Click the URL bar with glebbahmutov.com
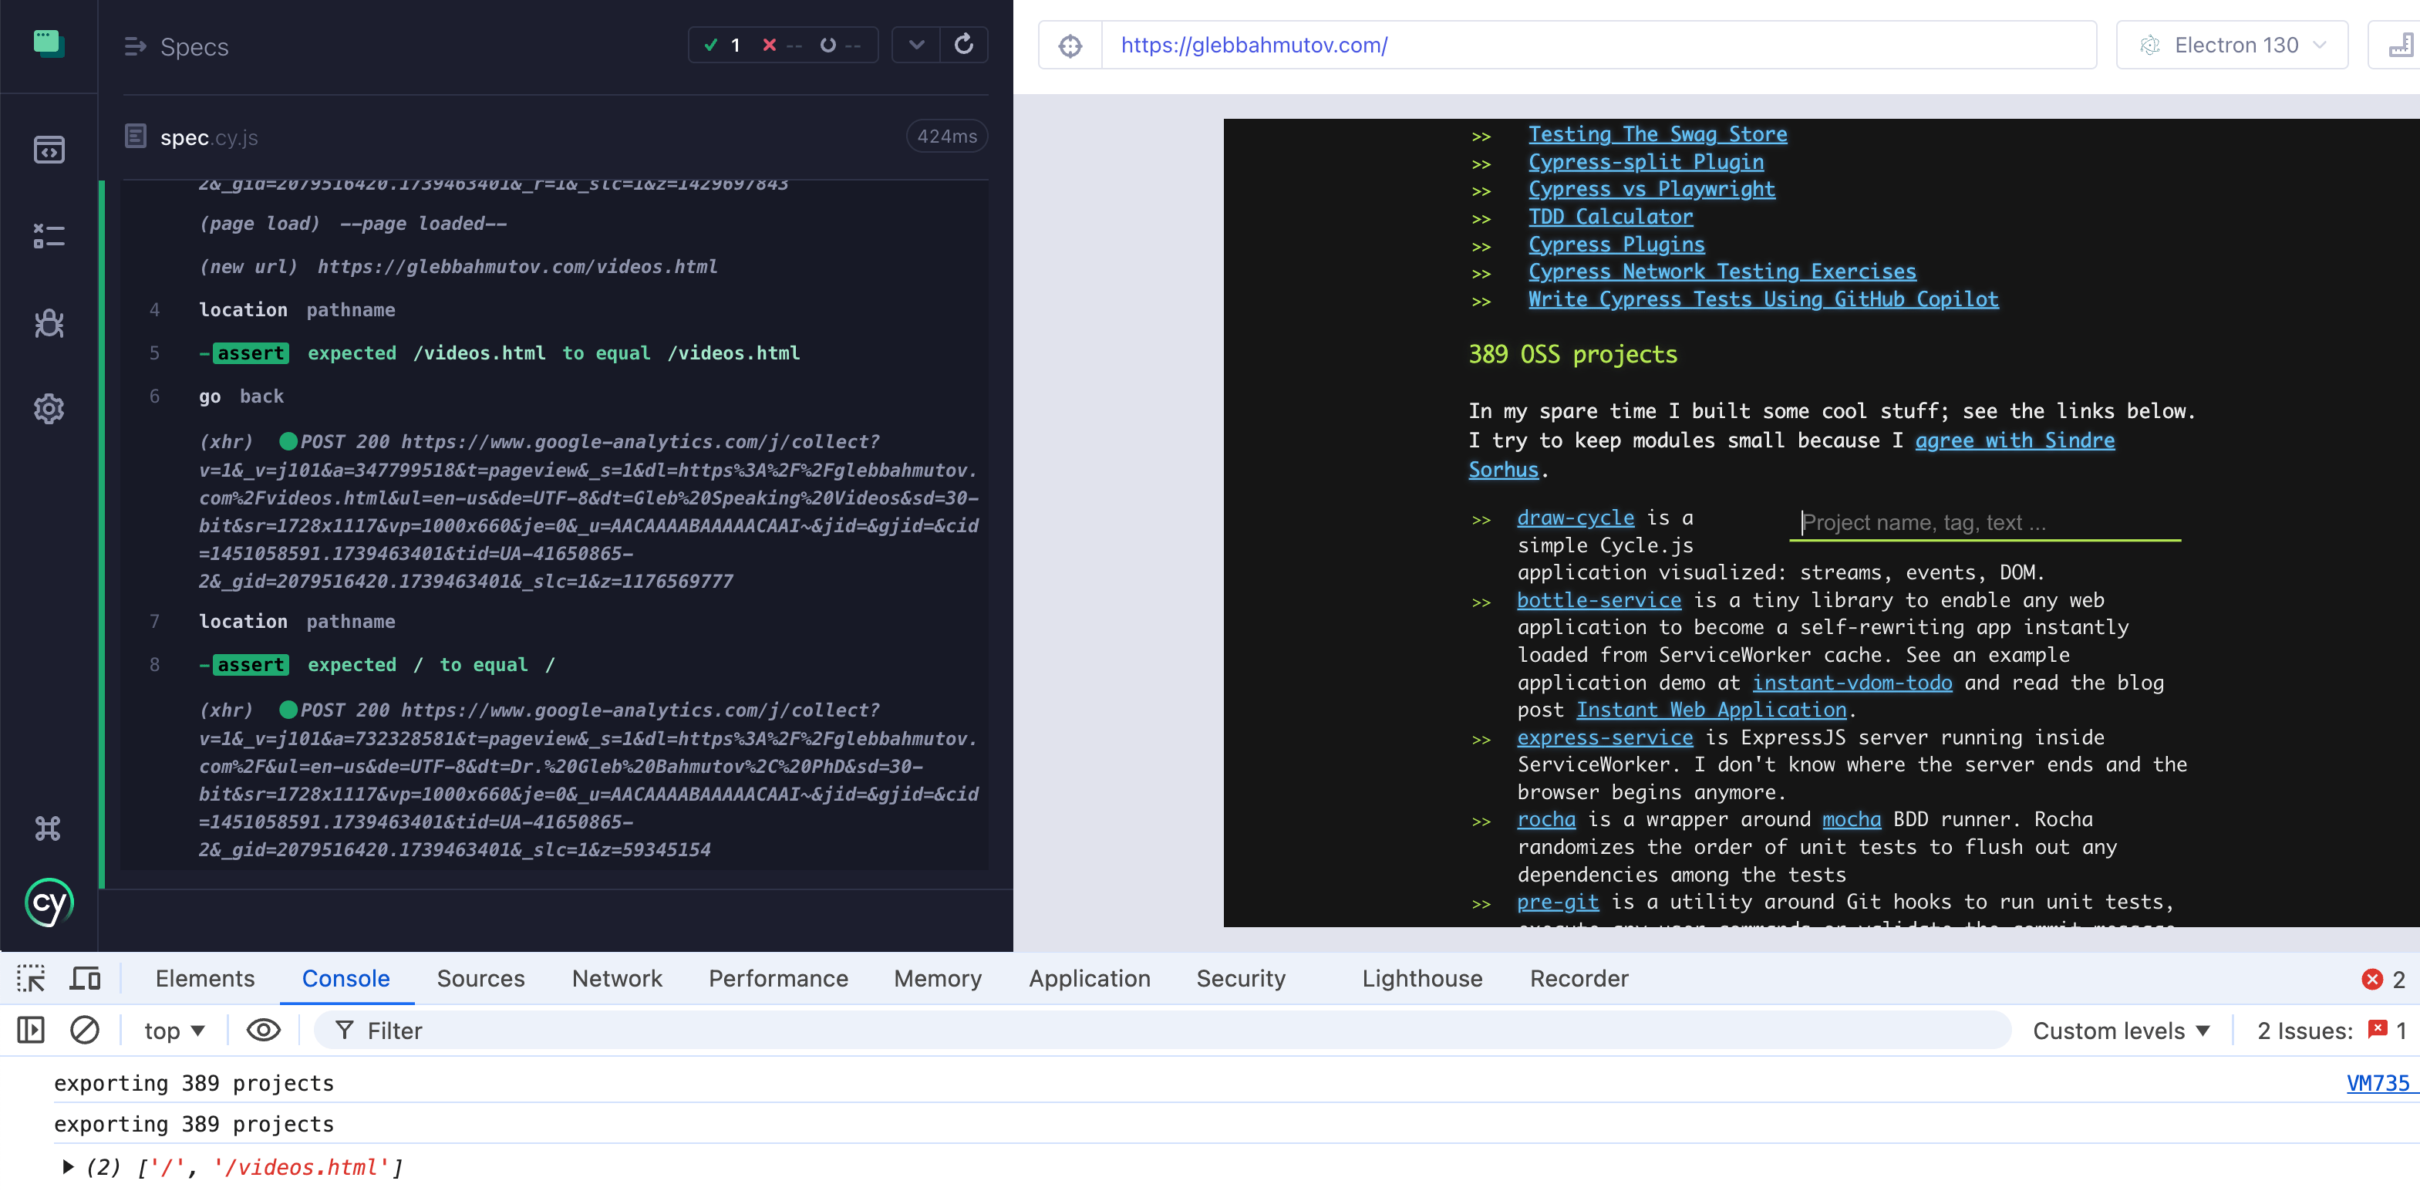The image size is (2420, 1191). tap(1597, 45)
